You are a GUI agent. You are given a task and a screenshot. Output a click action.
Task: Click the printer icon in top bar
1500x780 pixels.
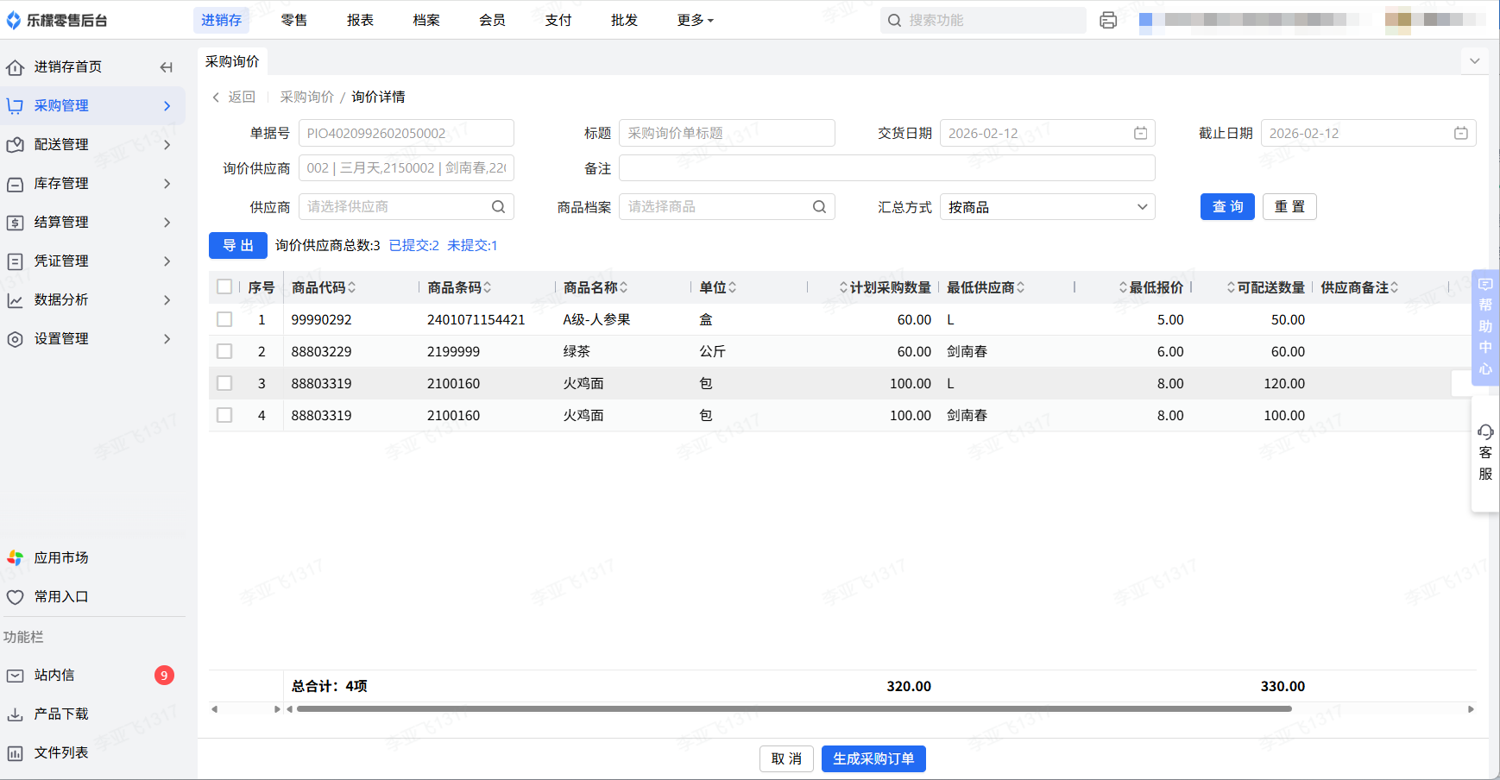point(1108,20)
